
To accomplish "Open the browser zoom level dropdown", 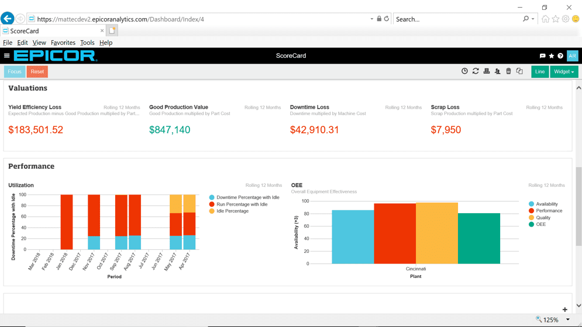I will (x=568, y=319).
